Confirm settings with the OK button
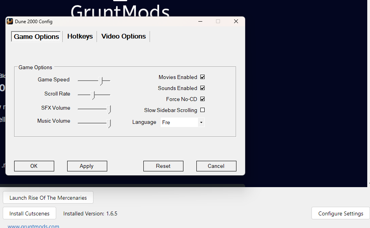This screenshot has width=370, height=228. coord(34,166)
